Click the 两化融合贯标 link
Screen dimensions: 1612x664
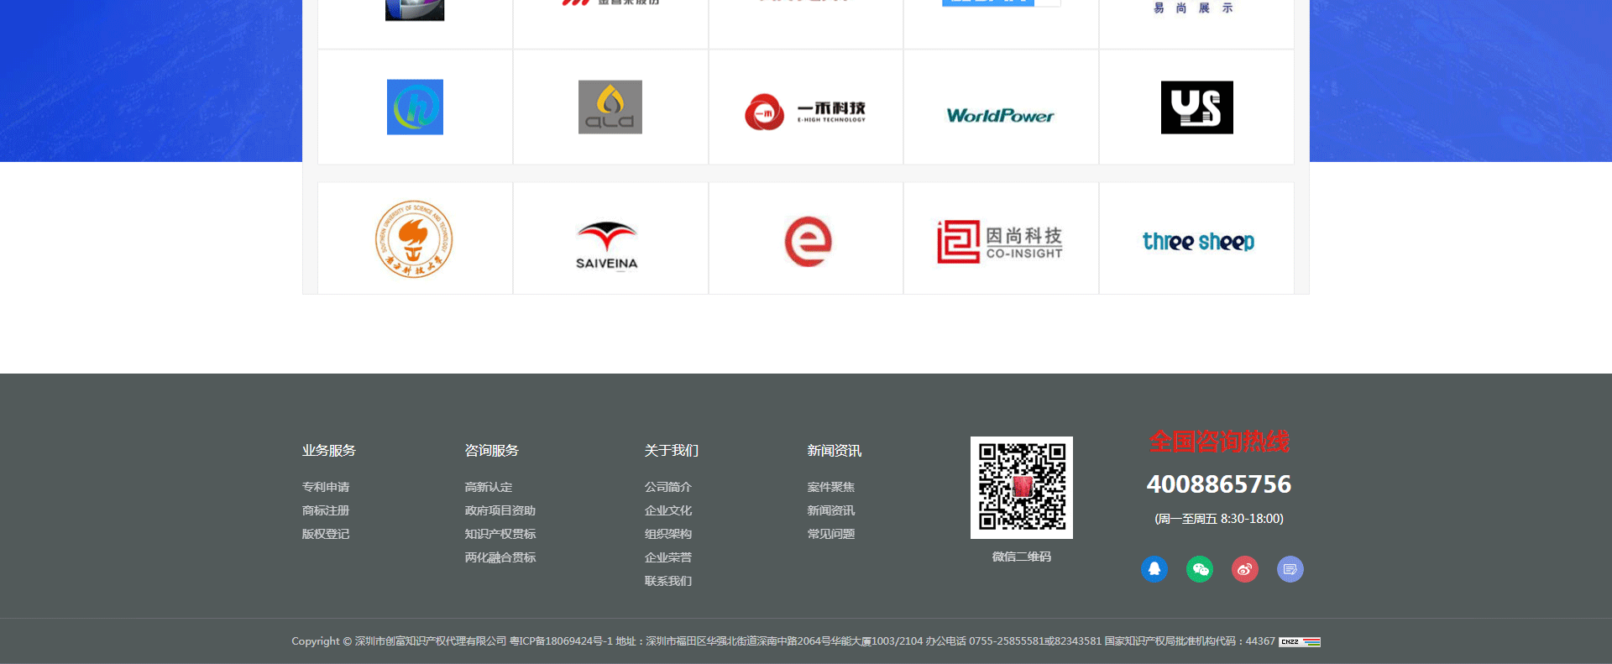point(500,557)
